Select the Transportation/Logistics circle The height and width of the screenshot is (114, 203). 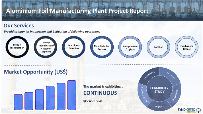tap(130, 48)
